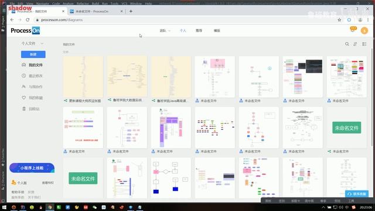The image size is (375, 211).
Task: Close the 未命名文件 - ProcessOn tab
Action: click(x=121, y=11)
